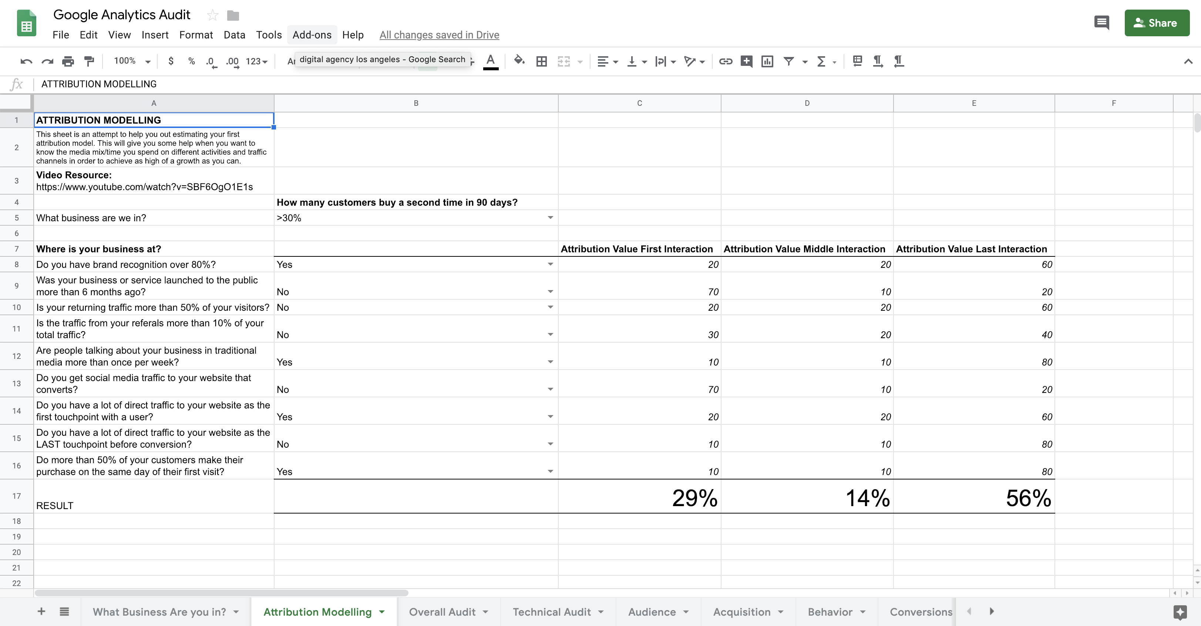
Task: Open the functions sigma icon
Action: coord(821,61)
